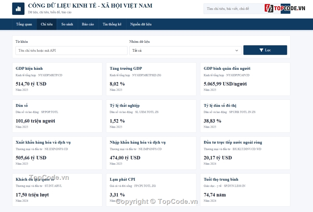Open Đầu tư trực tiếp nước ngoài ròng
The height and width of the screenshot is (212, 313).
click(x=245, y=153)
